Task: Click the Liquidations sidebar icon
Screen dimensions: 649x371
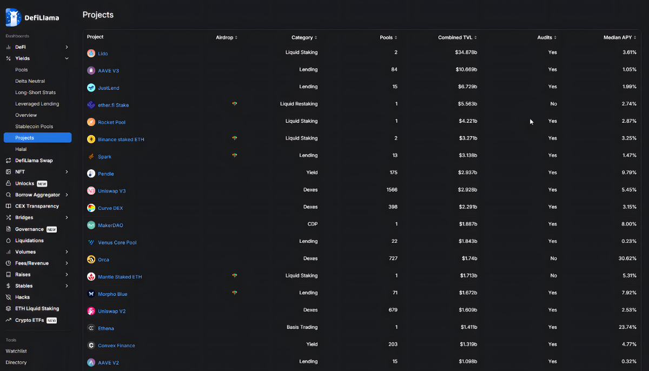Action: (7, 240)
